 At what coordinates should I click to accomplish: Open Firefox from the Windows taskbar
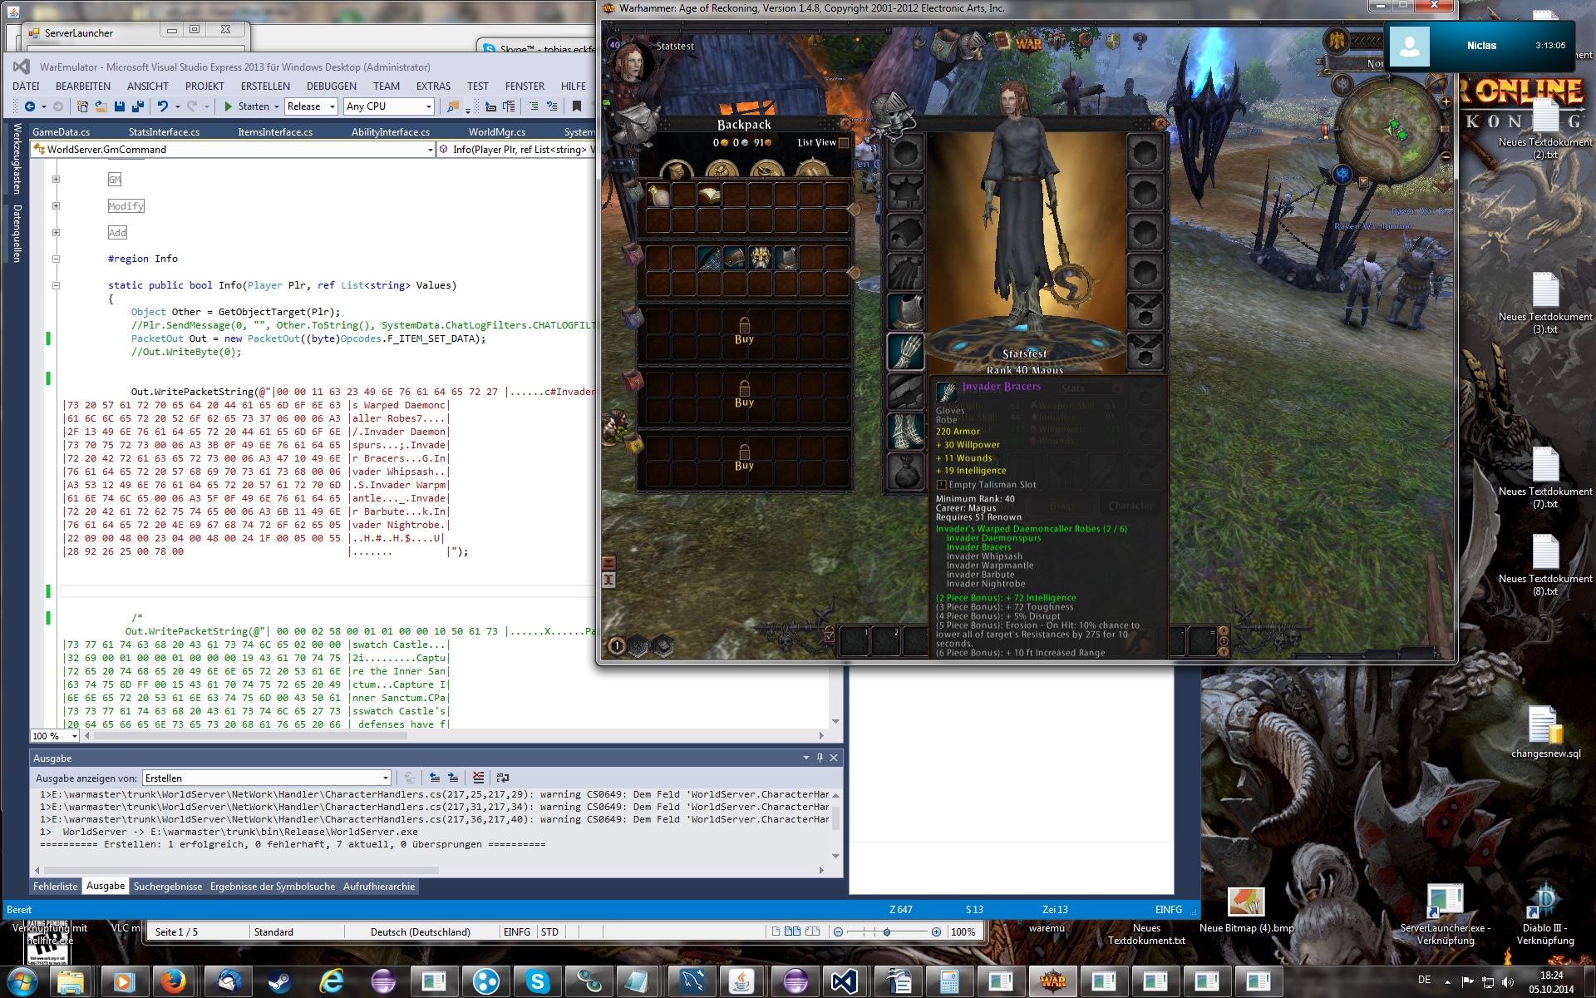[x=174, y=981]
